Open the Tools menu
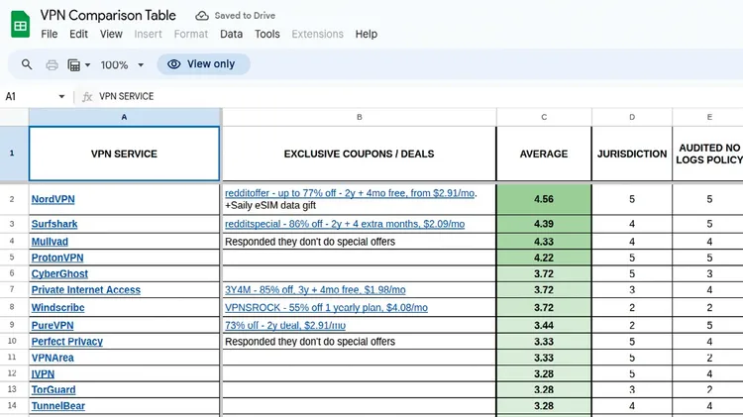The width and height of the screenshot is (743, 417). coord(267,34)
